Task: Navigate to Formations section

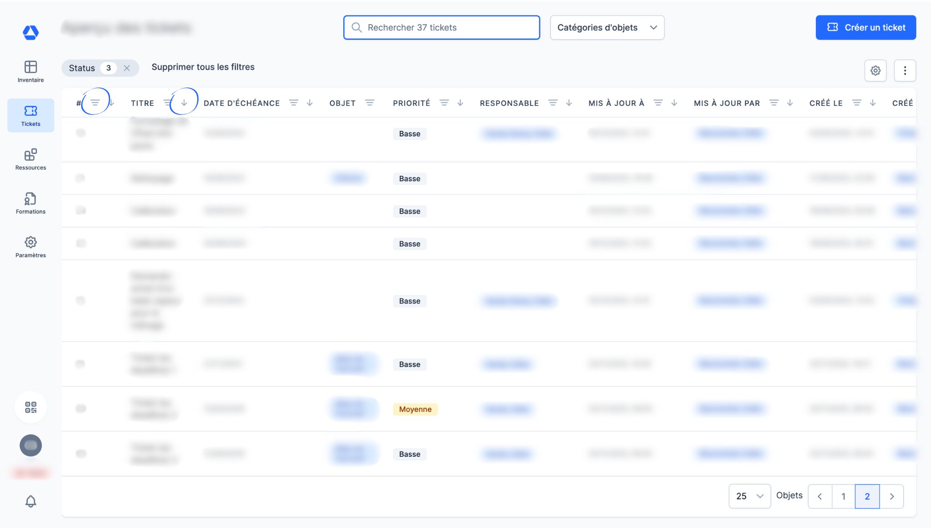Action: point(30,203)
